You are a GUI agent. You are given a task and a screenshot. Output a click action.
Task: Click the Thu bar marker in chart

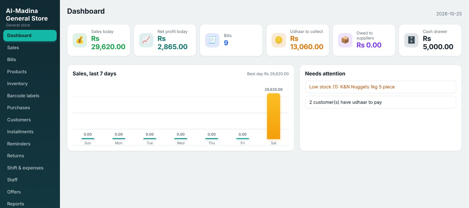coord(212,138)
